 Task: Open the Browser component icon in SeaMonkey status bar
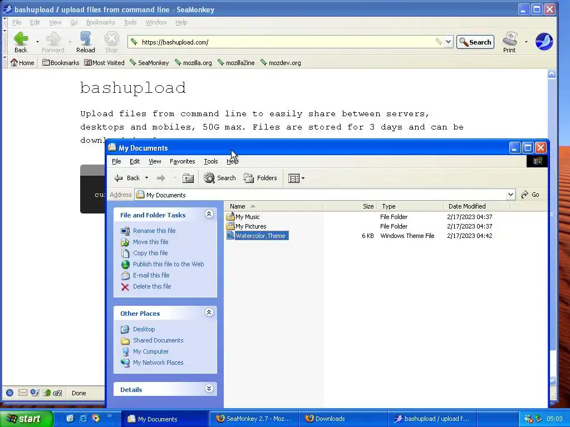[10, 393]
